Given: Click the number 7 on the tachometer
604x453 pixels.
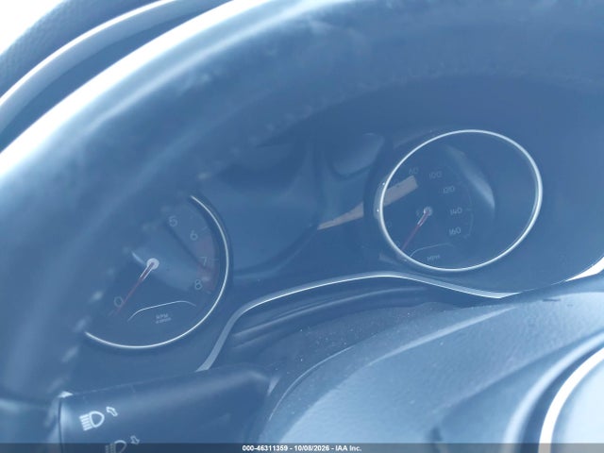Looking at the screenshot, I should click(x=204, y=262).
